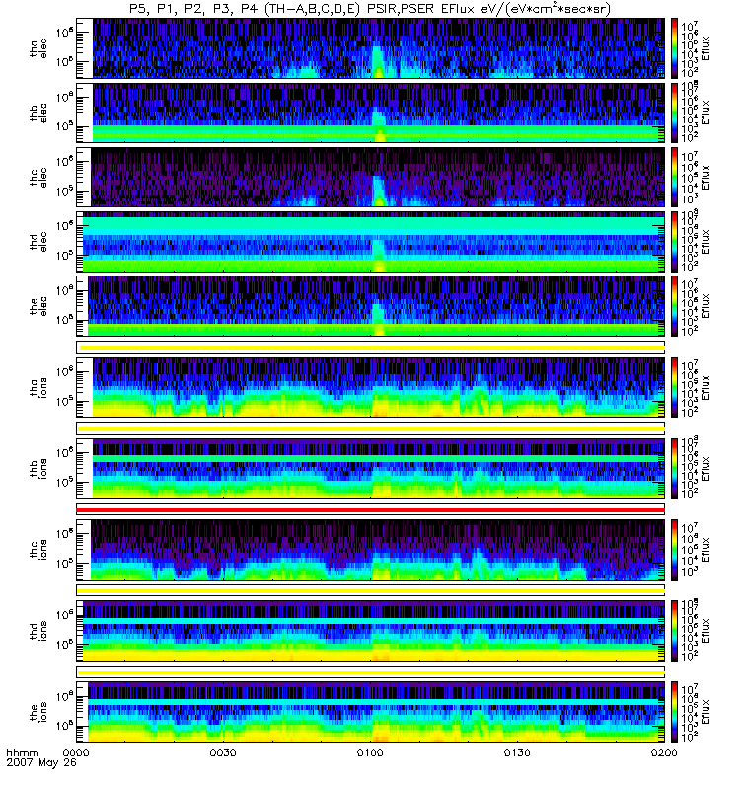Screen dimensions: 740x790
Task: Click the 0030 time axis label
Action: 223,752
